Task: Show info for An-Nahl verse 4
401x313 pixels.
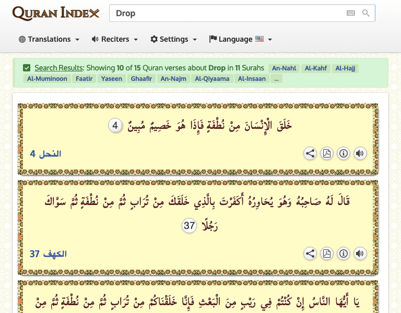Action: (x=344, y=153)
